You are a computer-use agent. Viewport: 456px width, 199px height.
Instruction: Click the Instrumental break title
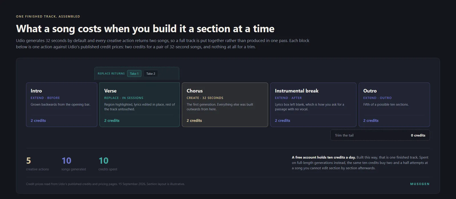pos(297,91)
